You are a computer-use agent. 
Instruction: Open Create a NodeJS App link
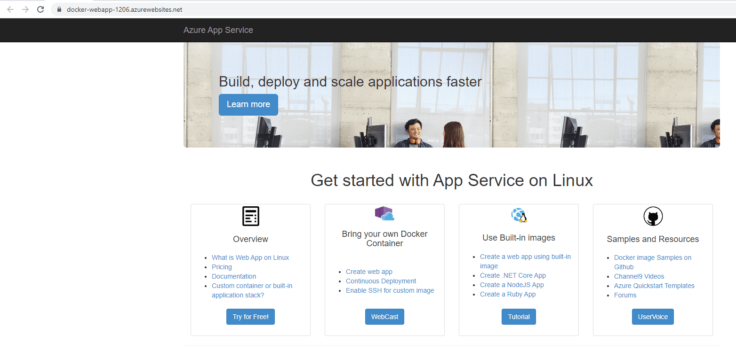tap(512, 285)
